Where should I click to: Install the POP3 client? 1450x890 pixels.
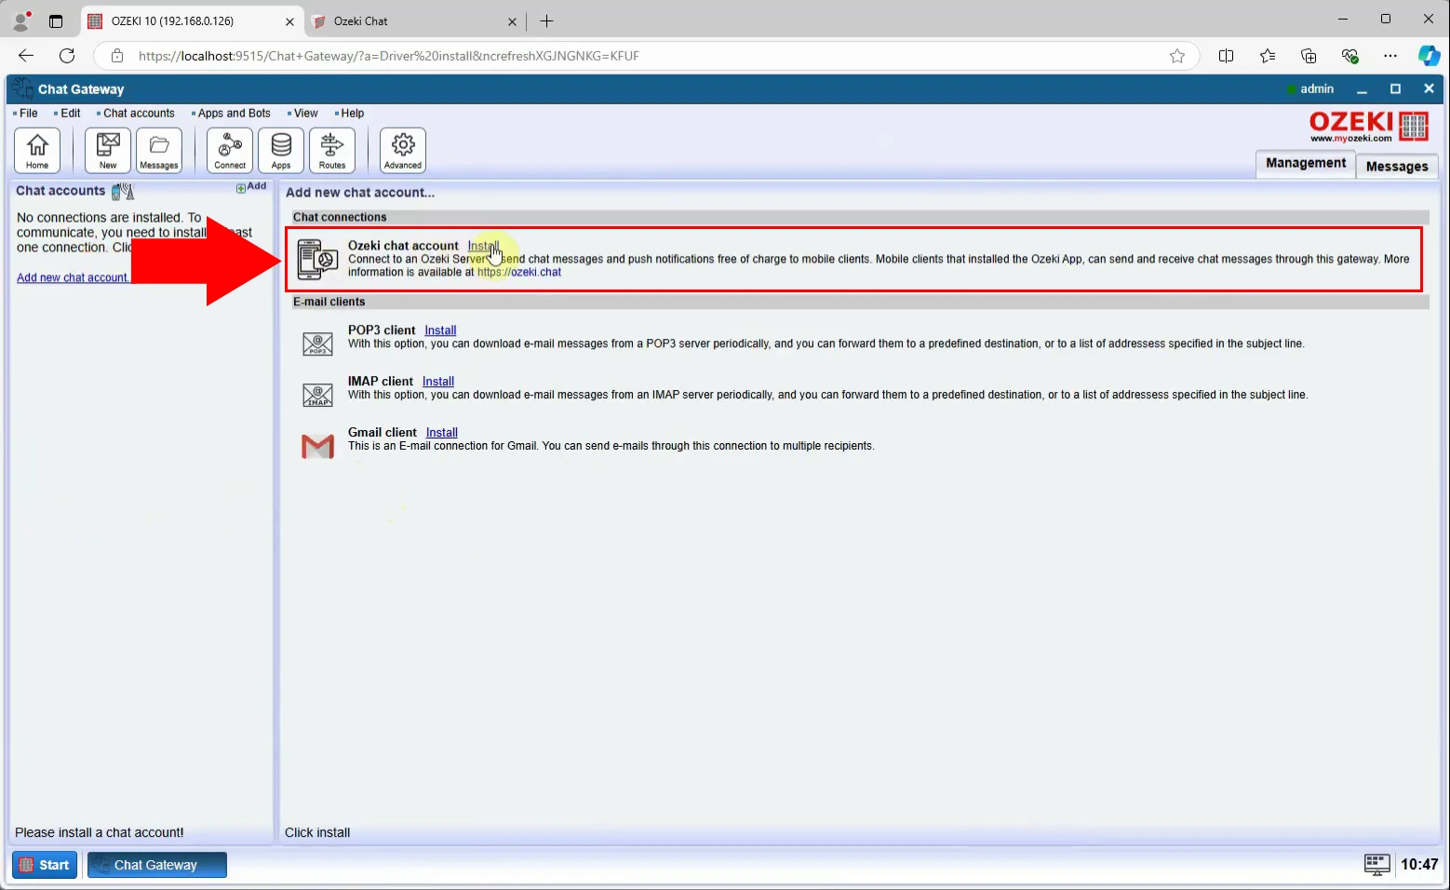point(440,330)
